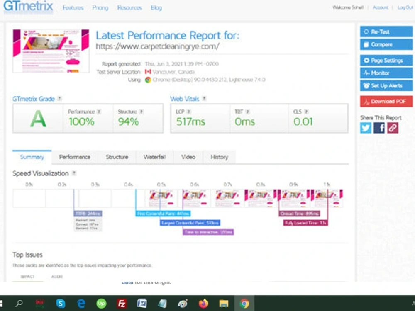Switch to the Performance tab
This screenshot has height=311, width=415.
[75, 157]
